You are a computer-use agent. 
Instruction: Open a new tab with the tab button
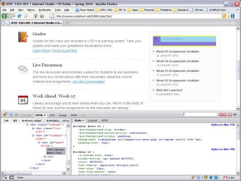coord(67,23)
